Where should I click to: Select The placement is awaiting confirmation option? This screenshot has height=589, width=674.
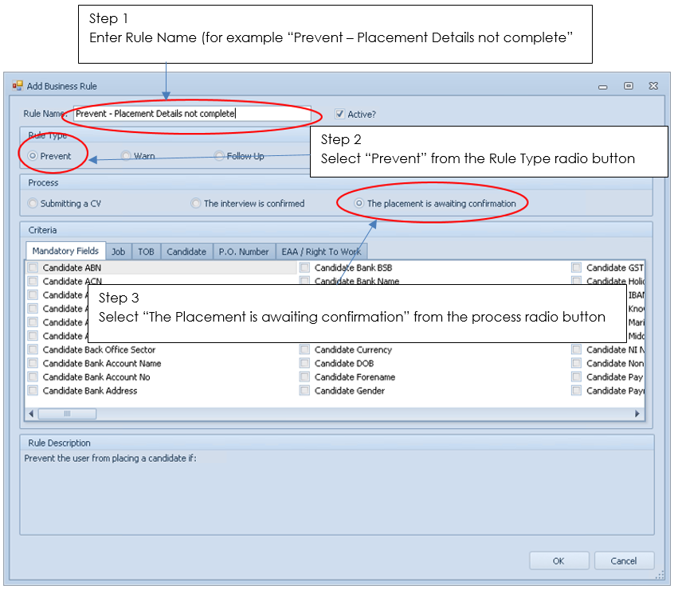pyautogui.click(x=359, y=204)
